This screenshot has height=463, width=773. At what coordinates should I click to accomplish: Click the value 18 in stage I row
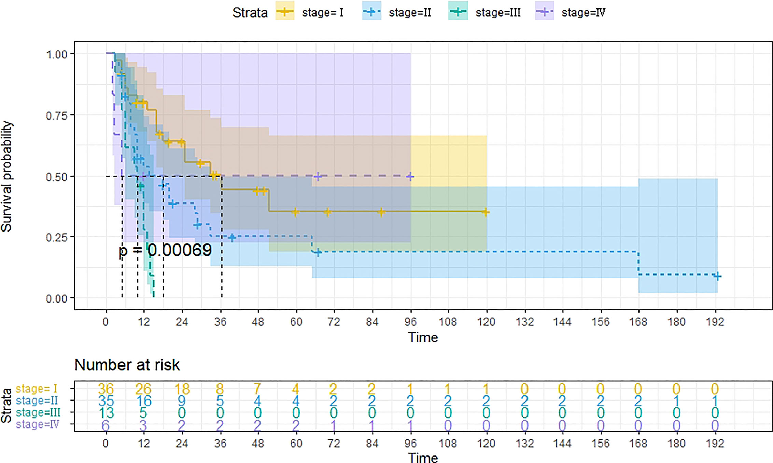click(182, 389)
